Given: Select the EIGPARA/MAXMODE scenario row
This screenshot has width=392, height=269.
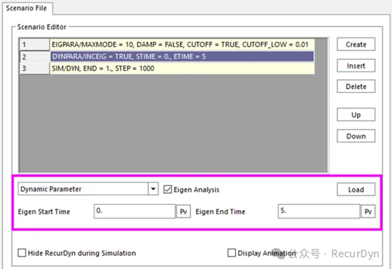Looking at the screenshot, I should [181, 45].
